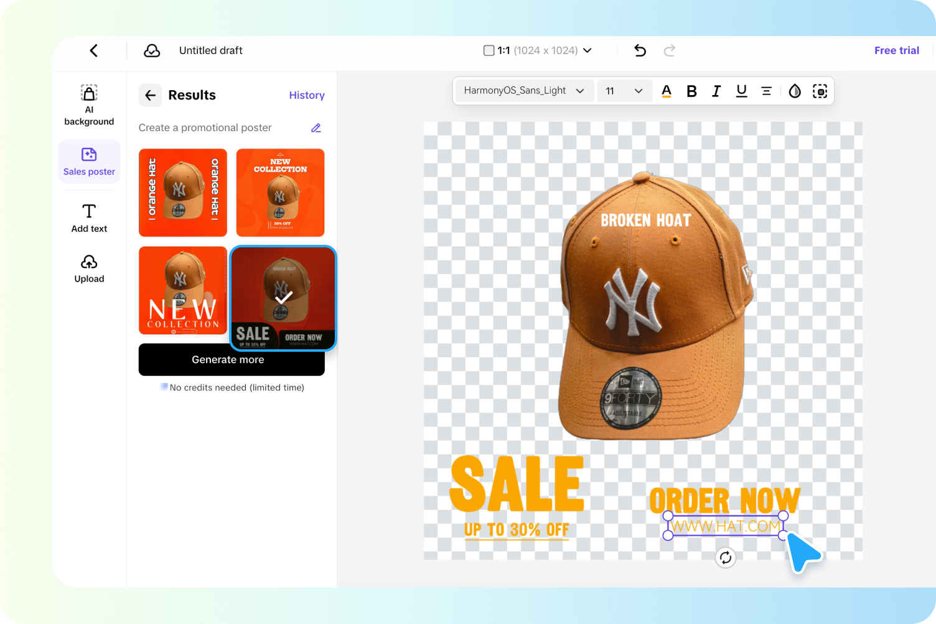Select the UP TO 30% OFF text

(517, 530)
